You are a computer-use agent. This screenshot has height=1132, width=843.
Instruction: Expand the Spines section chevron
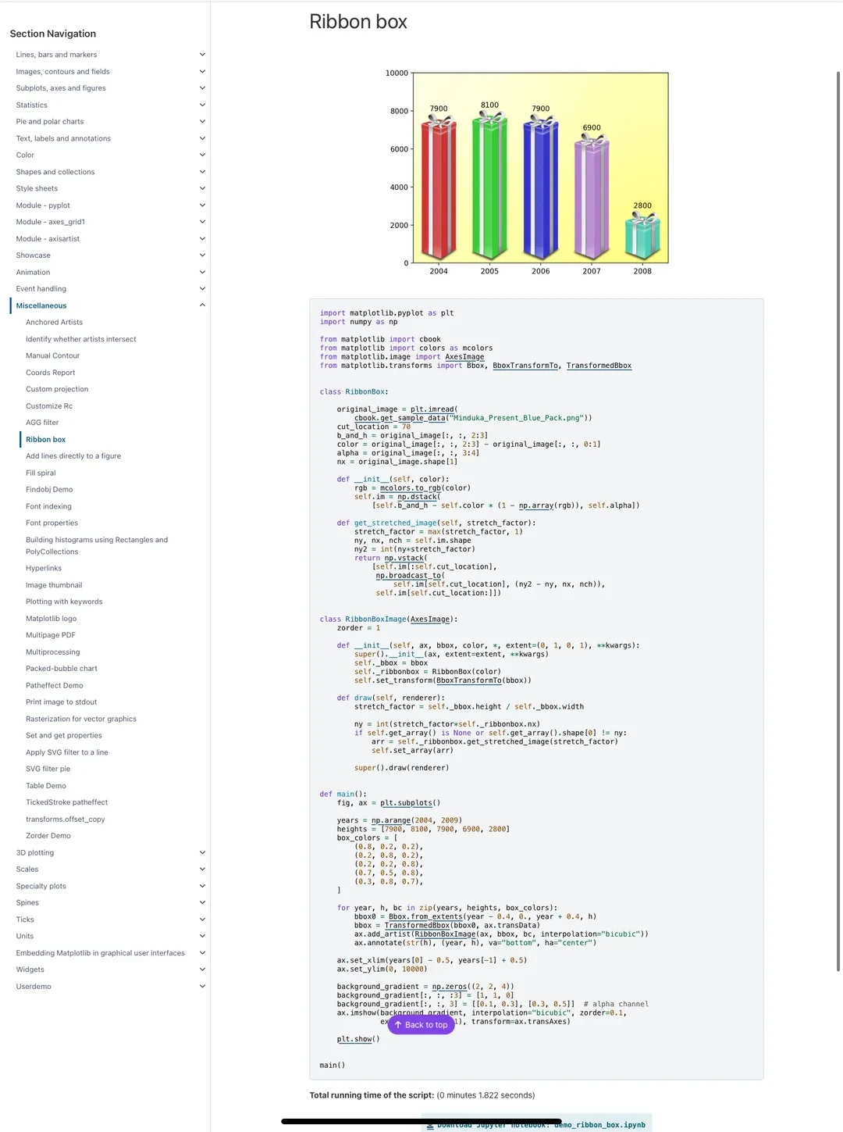pyautogui.click(x=202, y=902)
